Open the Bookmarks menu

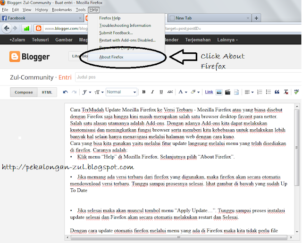(x=62, y=9)
